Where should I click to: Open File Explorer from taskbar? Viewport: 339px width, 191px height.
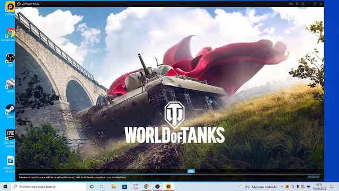tap(113, 186)
